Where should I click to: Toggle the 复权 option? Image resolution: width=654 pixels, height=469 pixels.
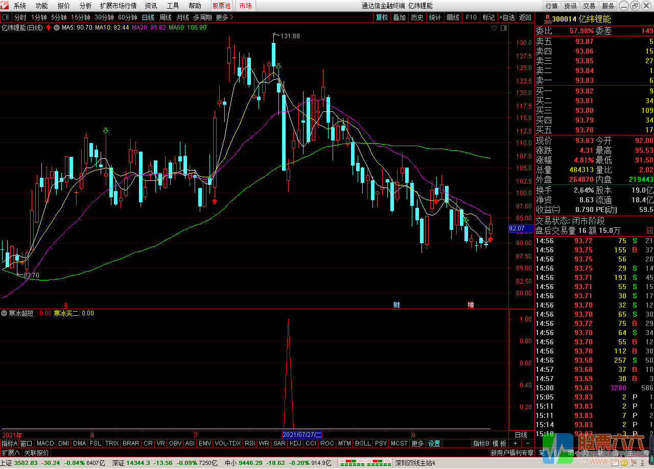coord(382,17)
